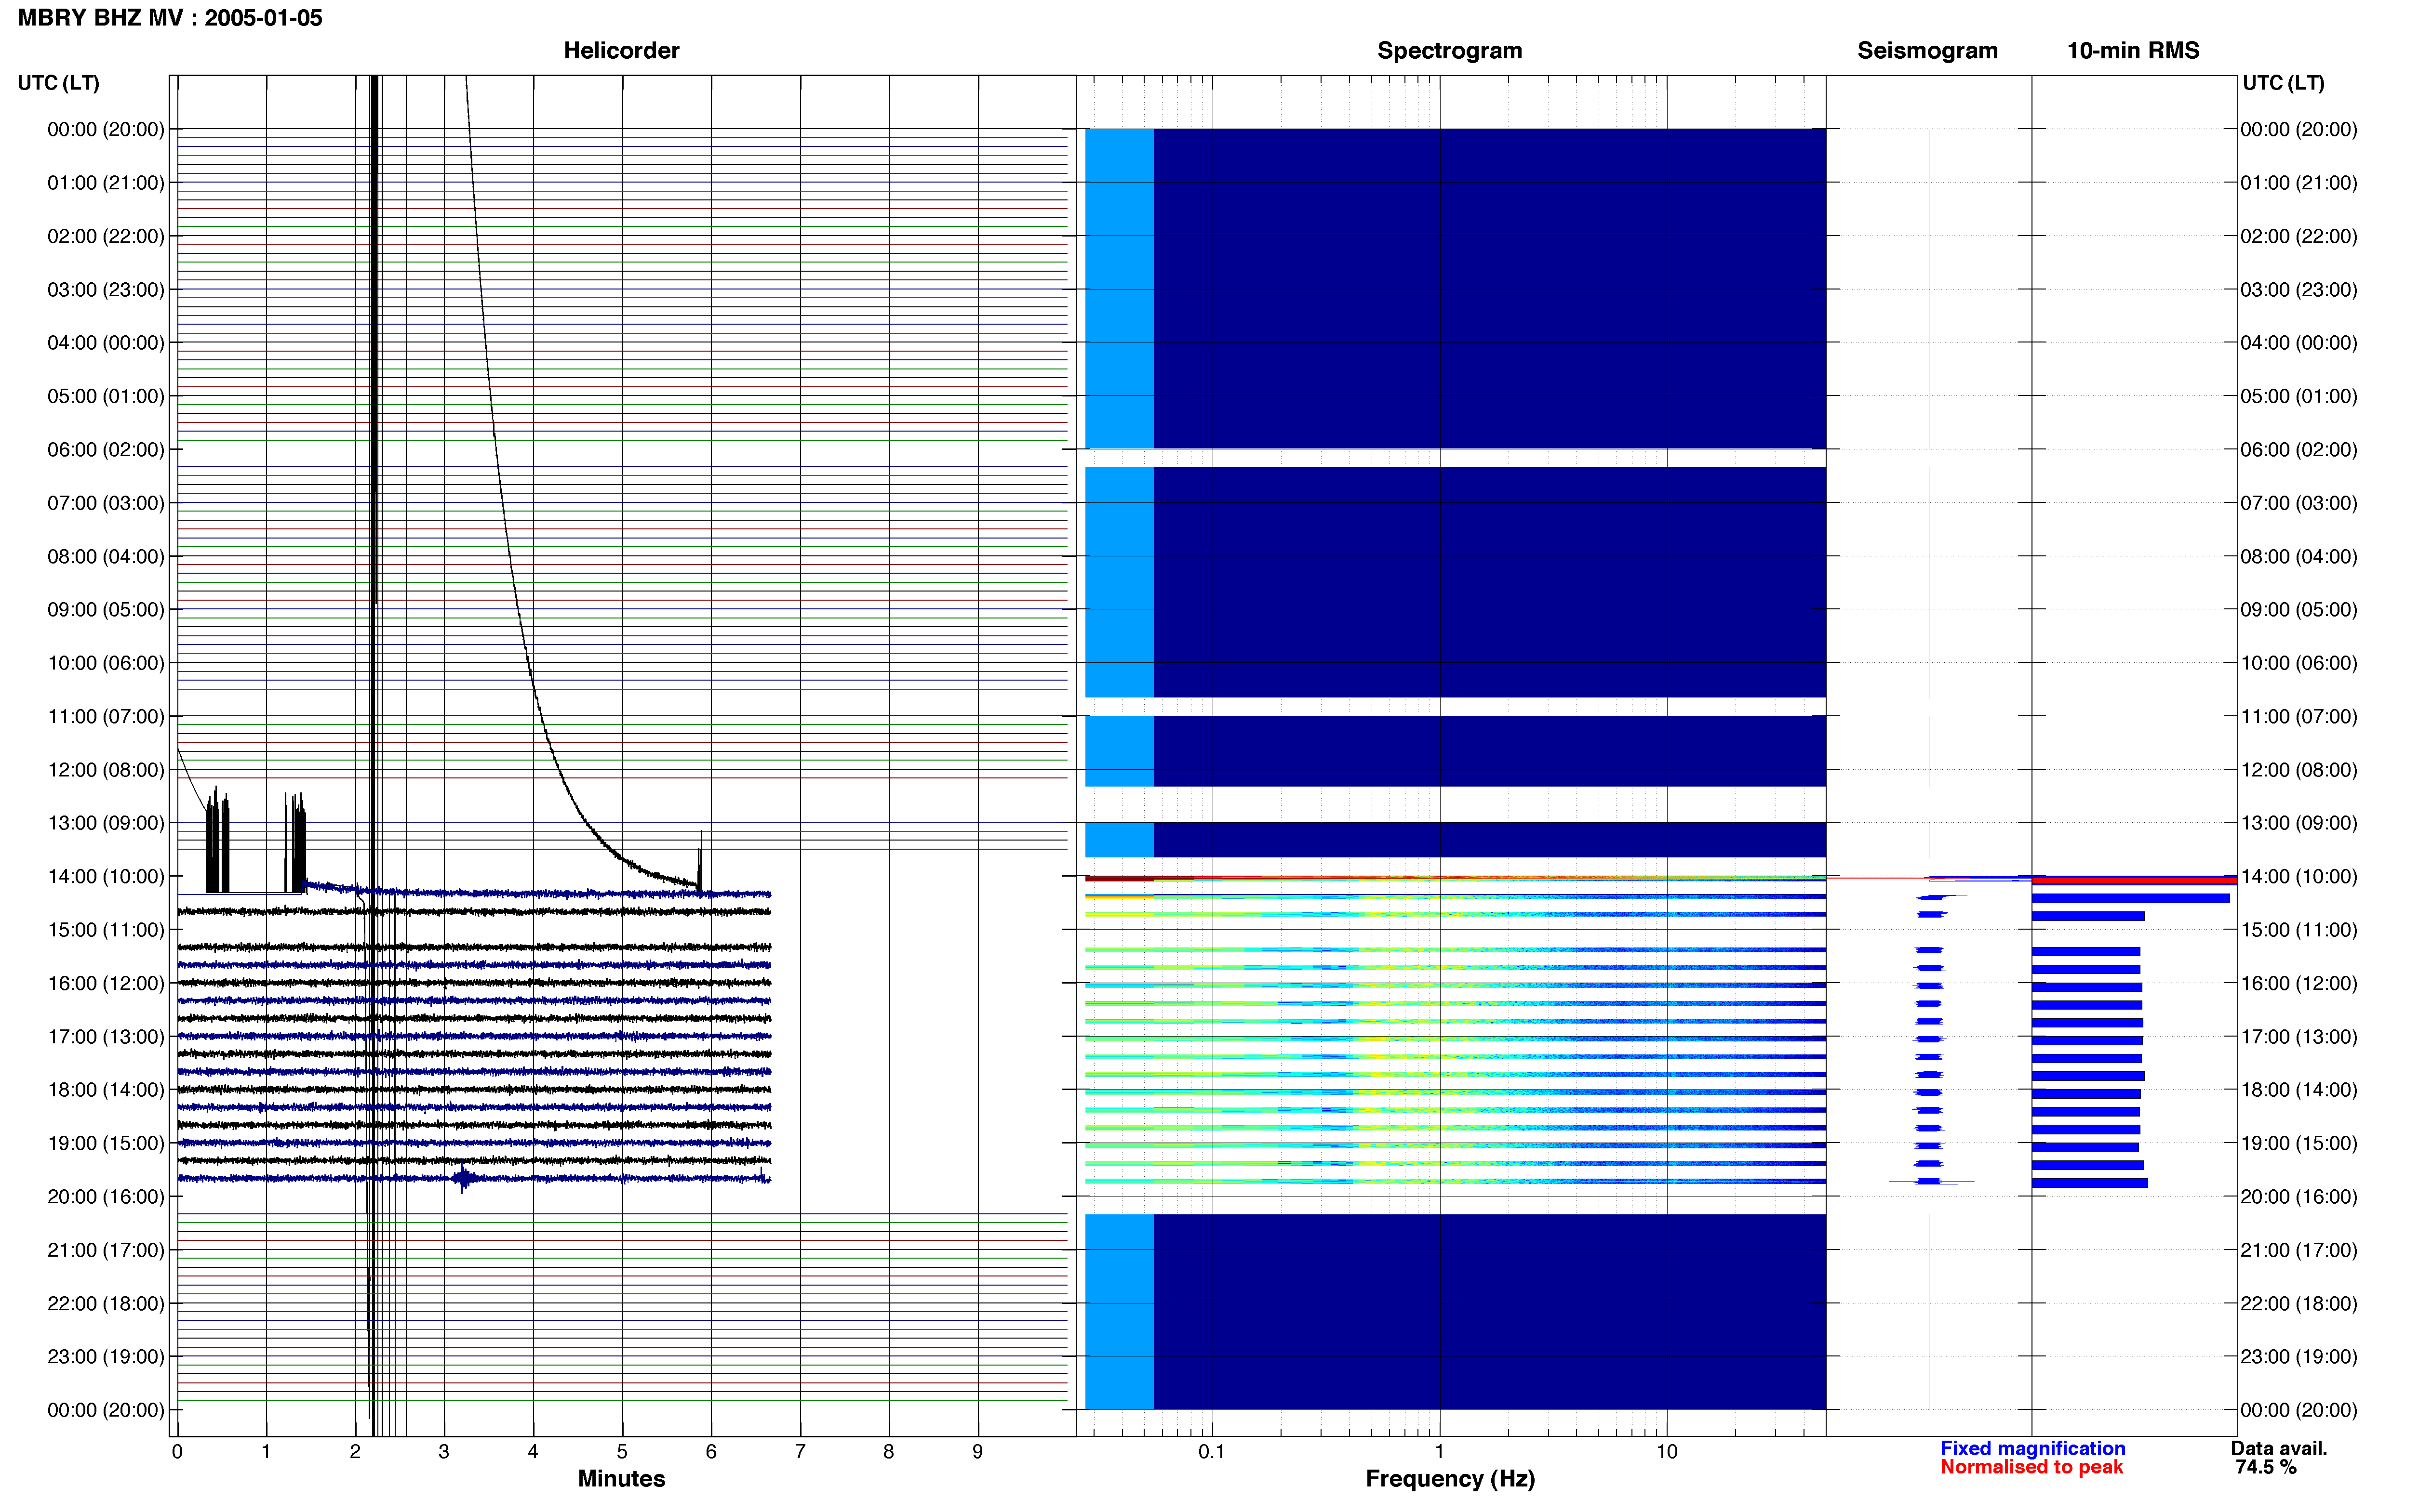Screen dimensions: 2419x1512
Task: Click left time label '08:00 (04:00)'
Action: coord(106,556)
